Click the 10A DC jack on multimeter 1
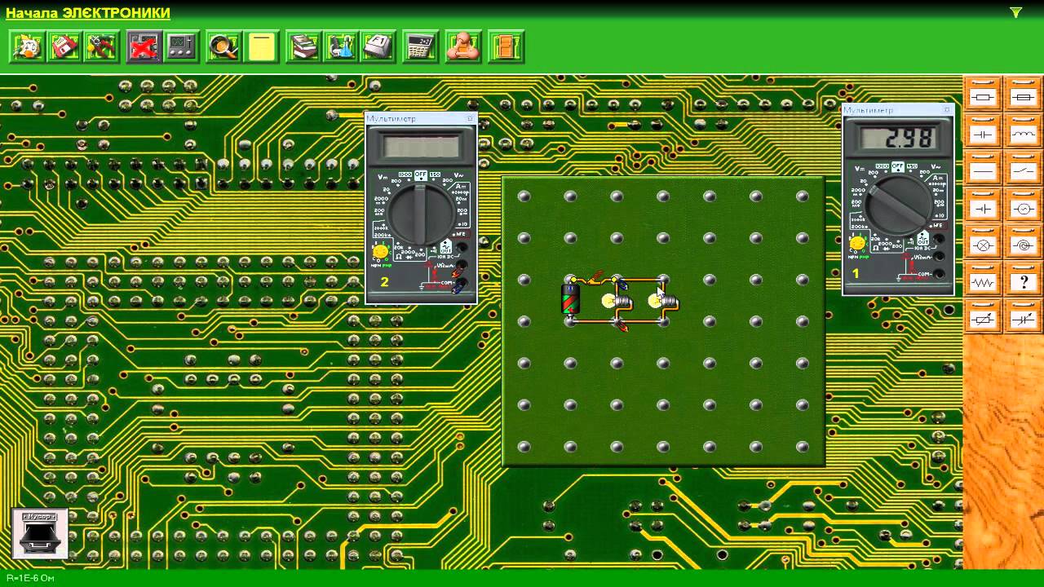This screenshot has width=1044, height=587. pyautogui.click(x=939, y=240)
